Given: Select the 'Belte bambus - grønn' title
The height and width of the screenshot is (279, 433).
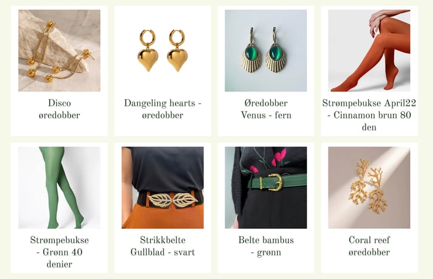Looking at the screenshot, I should [x=266, y=246].
